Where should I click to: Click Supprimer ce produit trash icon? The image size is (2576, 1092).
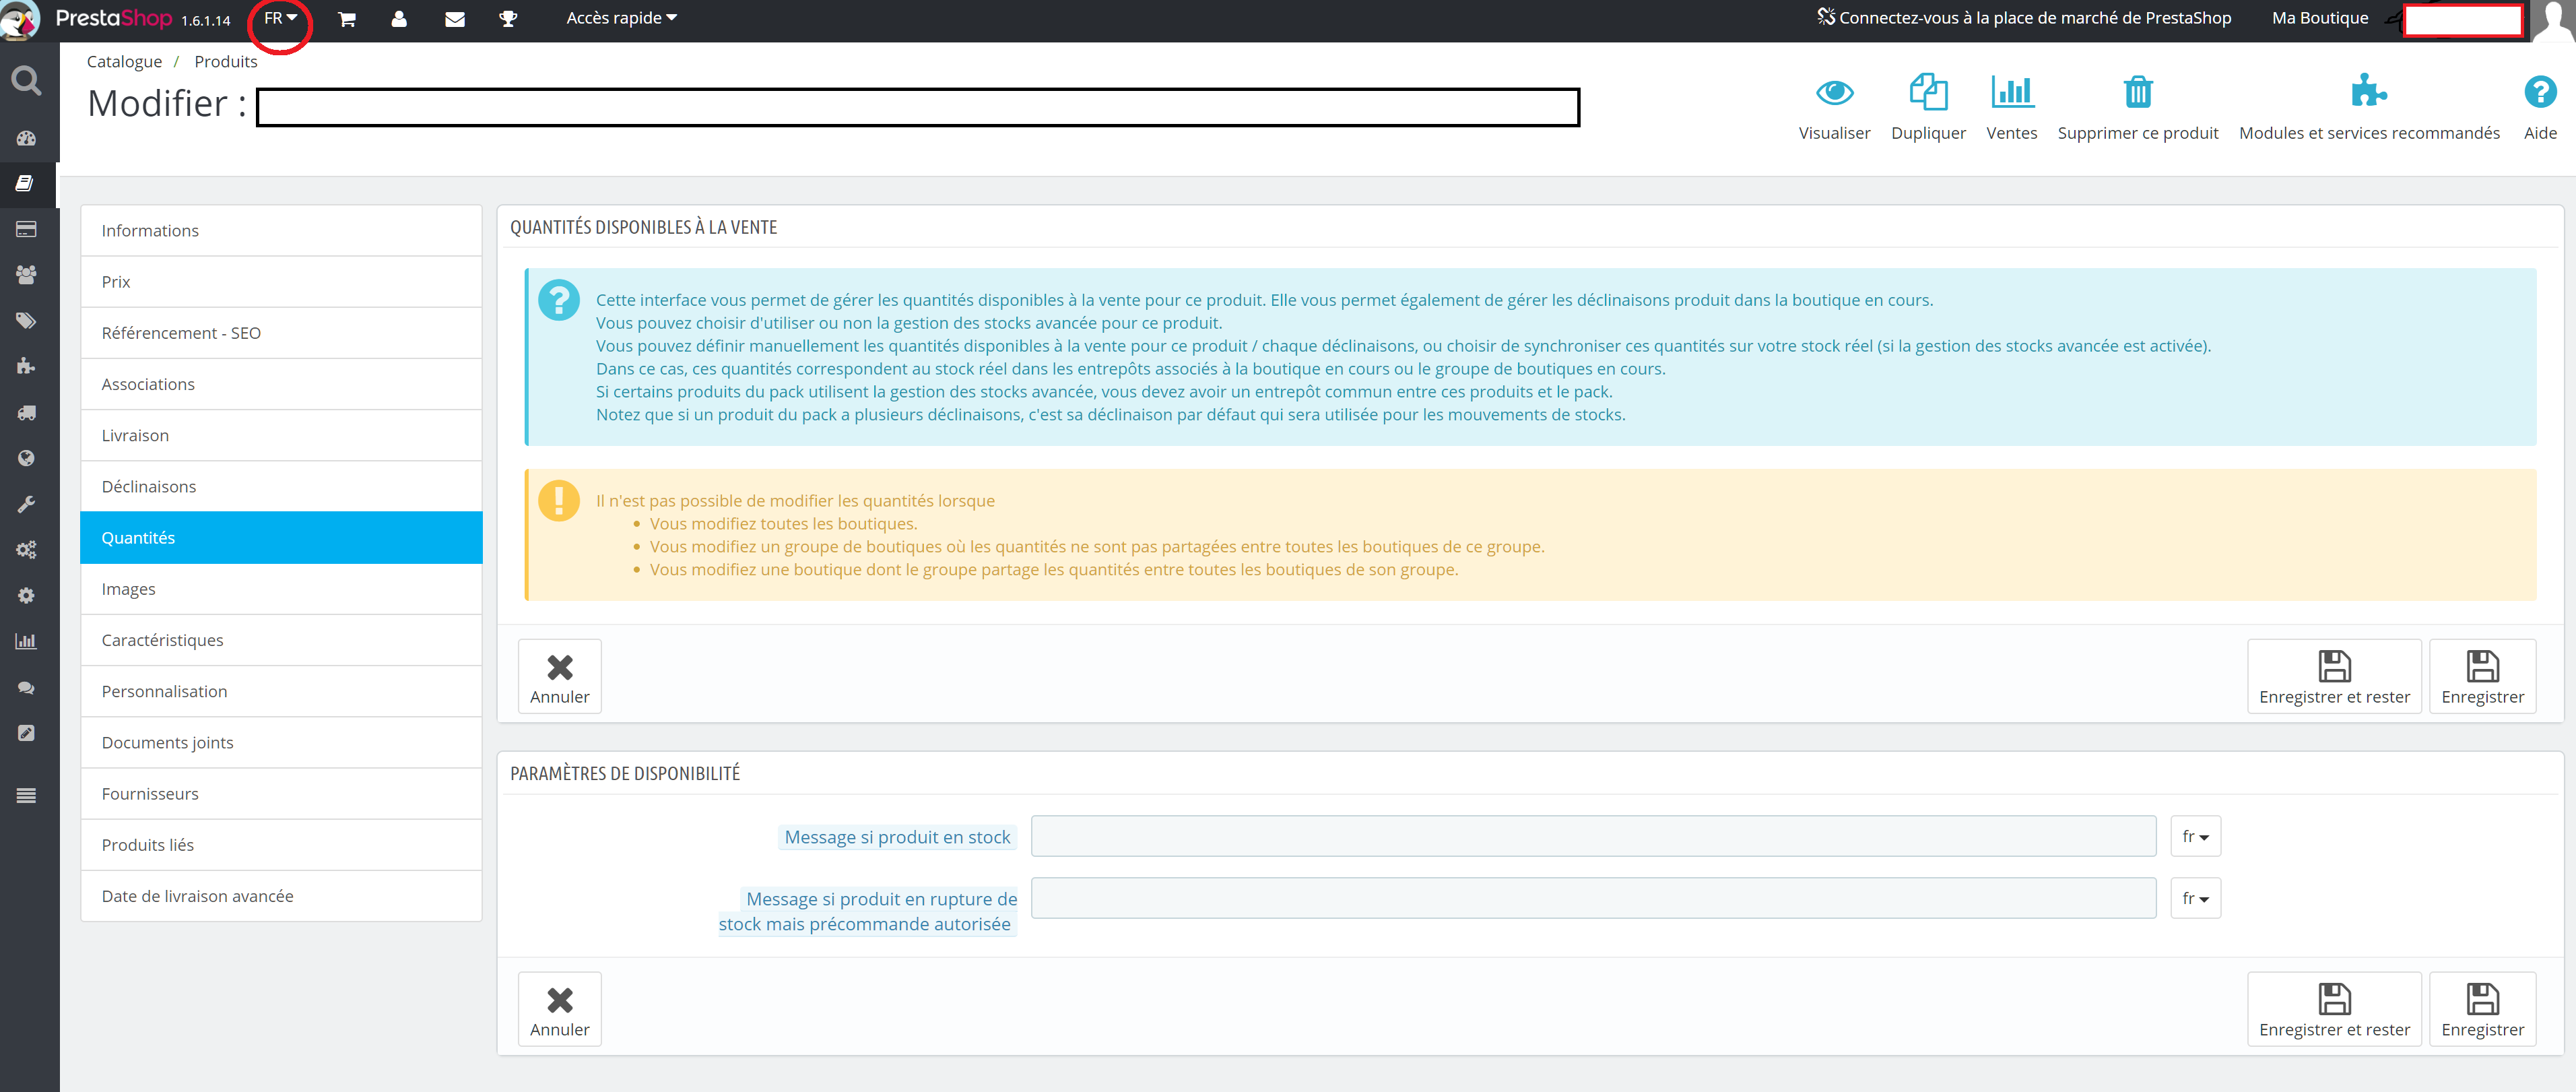[2138, 107]
